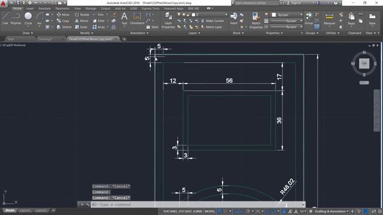Click the Insert block icon

(233, 19)
